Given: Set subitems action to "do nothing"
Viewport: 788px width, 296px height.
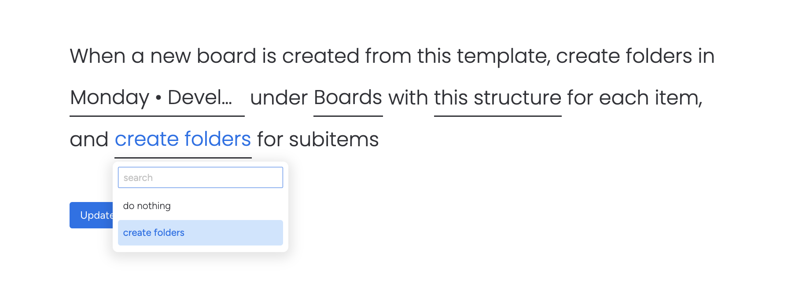Looking at the screenshot, I should (x=147, y=206).
